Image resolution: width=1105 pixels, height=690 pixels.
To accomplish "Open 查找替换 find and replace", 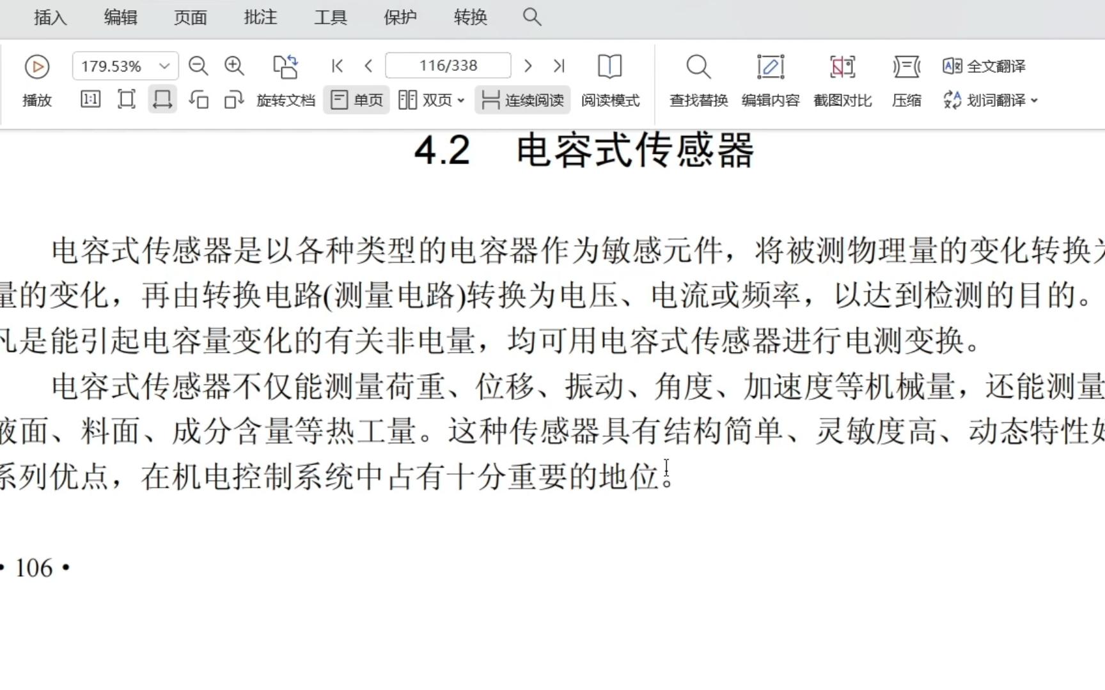I will click(698, 81).
